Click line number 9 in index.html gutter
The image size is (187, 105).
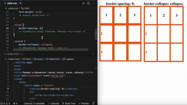8,89
